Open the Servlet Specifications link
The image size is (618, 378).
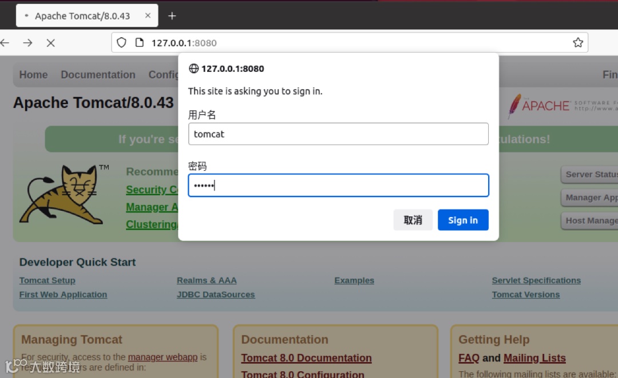tap(536, 280)
